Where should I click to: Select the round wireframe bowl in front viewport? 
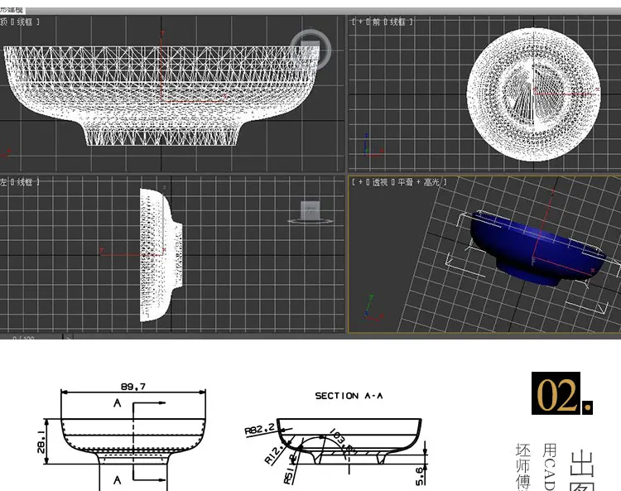coord(534,94)
